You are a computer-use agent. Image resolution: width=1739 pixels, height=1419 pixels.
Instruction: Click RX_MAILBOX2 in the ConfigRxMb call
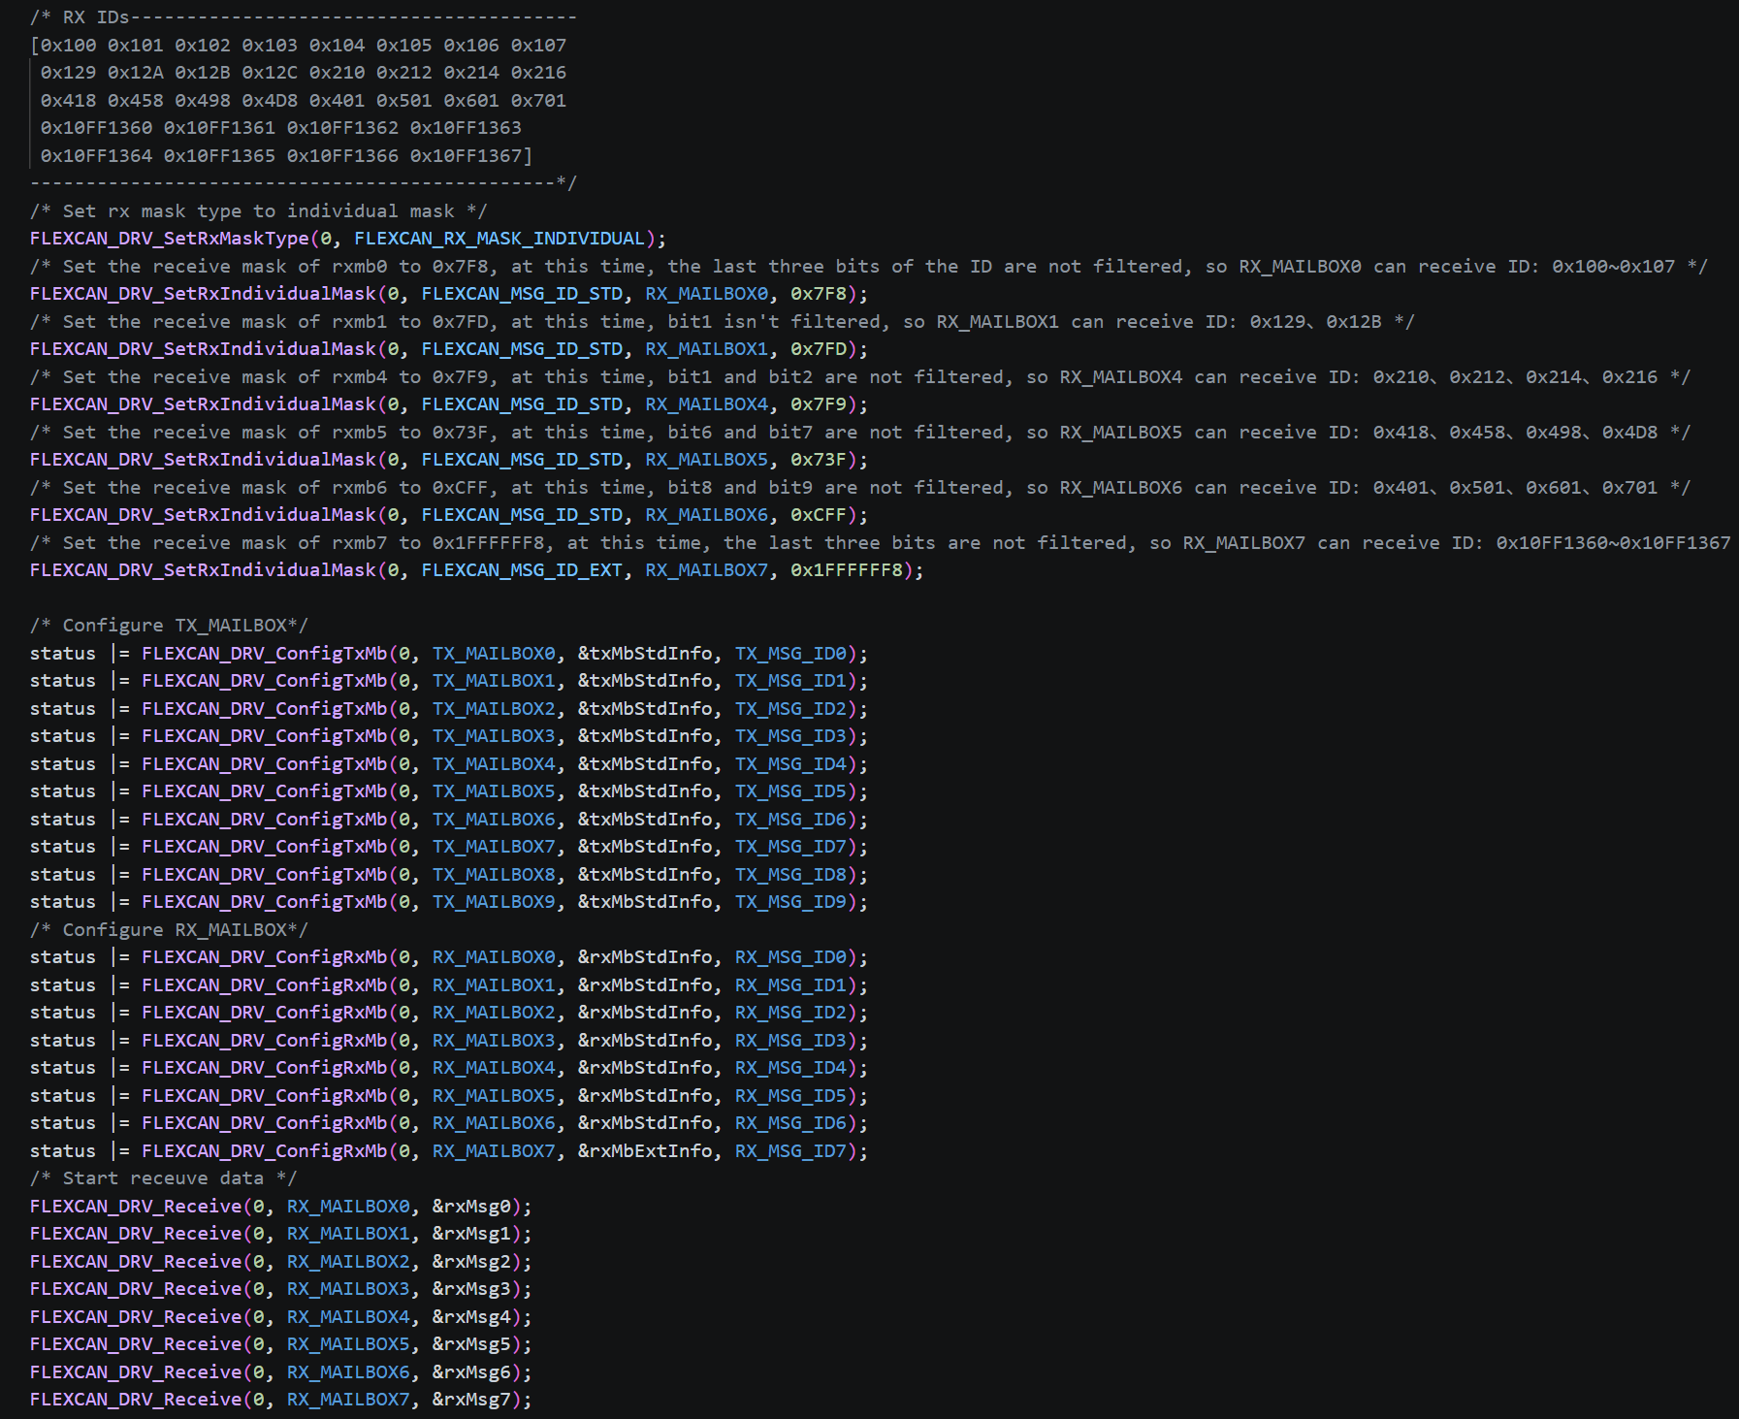pyautogui.click(x=494, y=1013)
